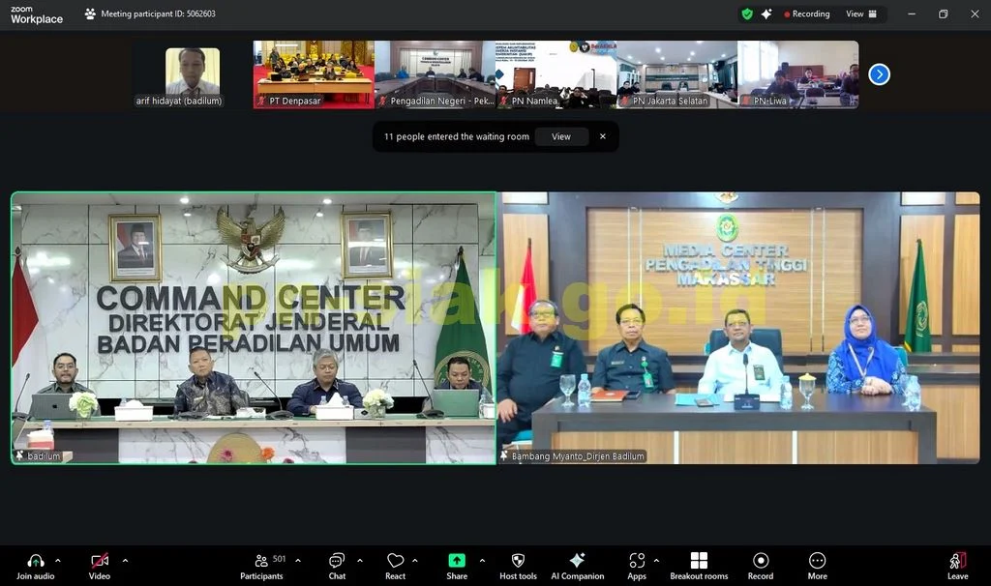Leave the meeting

coord(957,567)
